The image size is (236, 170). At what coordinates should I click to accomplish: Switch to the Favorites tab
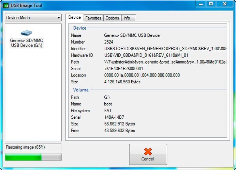coord(93,18)
